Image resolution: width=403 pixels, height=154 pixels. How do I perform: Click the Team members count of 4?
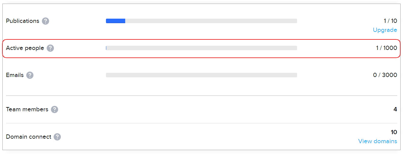tap(395, 109)
